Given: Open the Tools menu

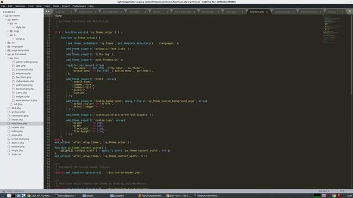Looking at the screenshot, I should coord(56,6).
